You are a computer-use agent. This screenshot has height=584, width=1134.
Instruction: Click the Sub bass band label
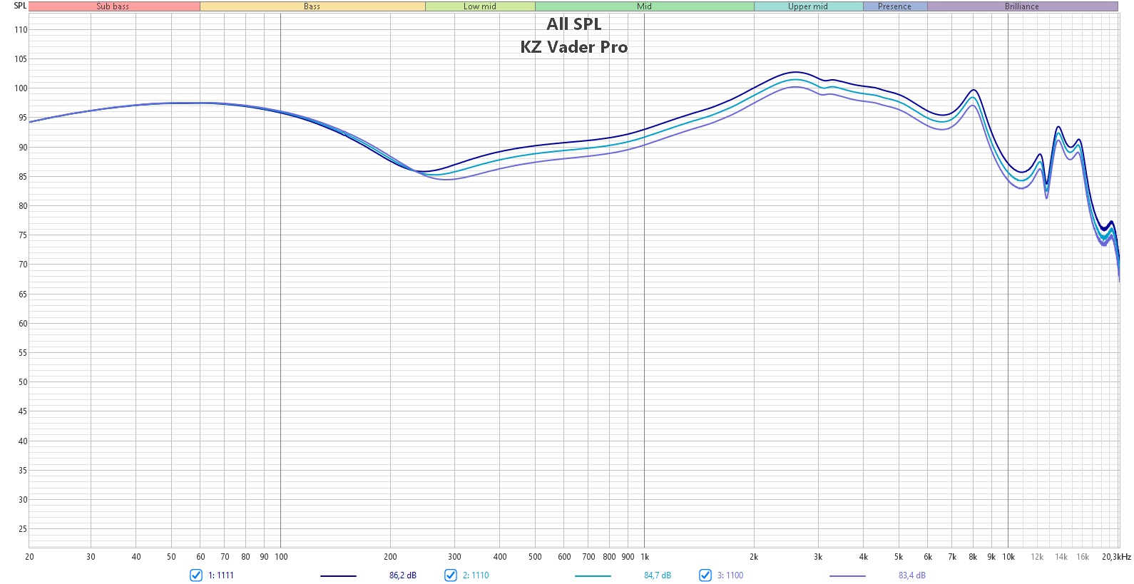click(x=113, y=6)
